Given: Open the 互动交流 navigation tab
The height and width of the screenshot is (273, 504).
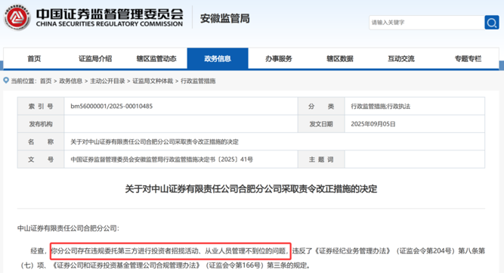Looking at the screenshot, I should tap(400, 58).
